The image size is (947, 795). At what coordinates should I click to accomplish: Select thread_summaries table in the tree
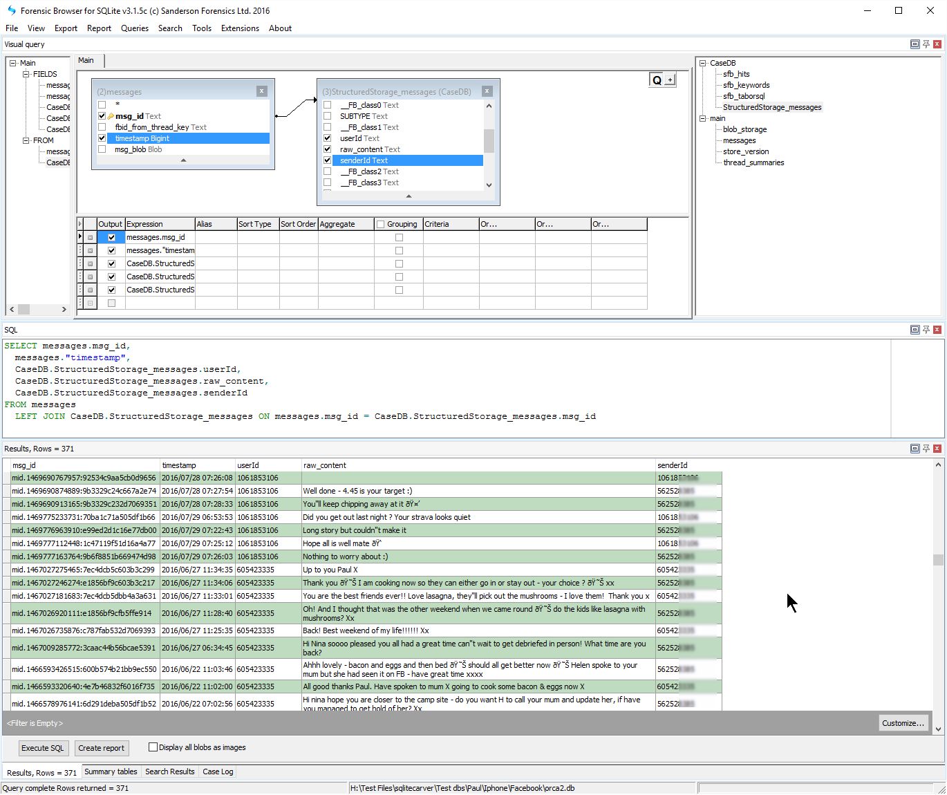click(x=753, y=162)
